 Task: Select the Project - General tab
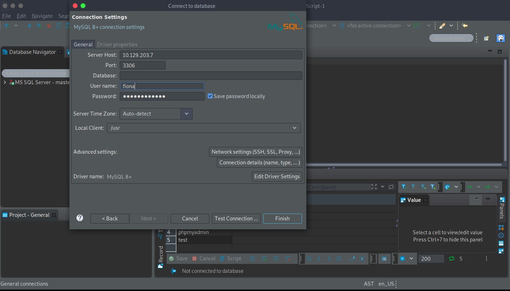click(x=29, y=215)
